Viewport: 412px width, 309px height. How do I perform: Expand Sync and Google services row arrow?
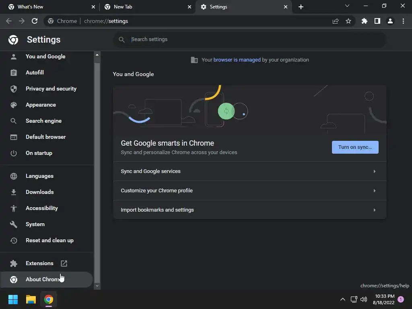375,171
